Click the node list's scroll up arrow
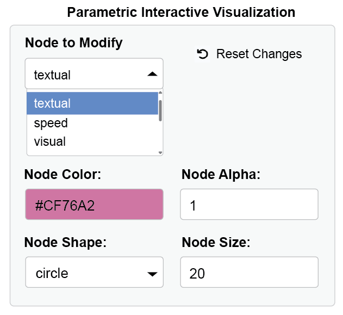The width and height of the screenshot is (343, 315). 160,92
